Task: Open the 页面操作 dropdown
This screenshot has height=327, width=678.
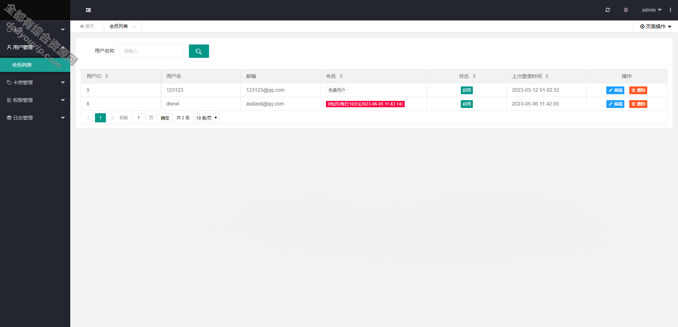Action: (656, 26)
